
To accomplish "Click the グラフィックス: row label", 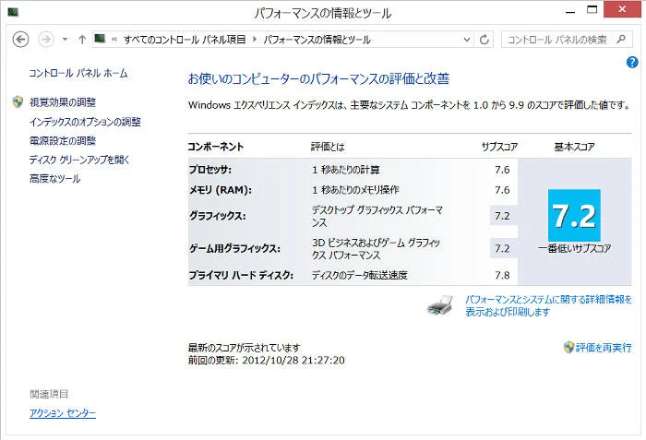I will (217, 216).
